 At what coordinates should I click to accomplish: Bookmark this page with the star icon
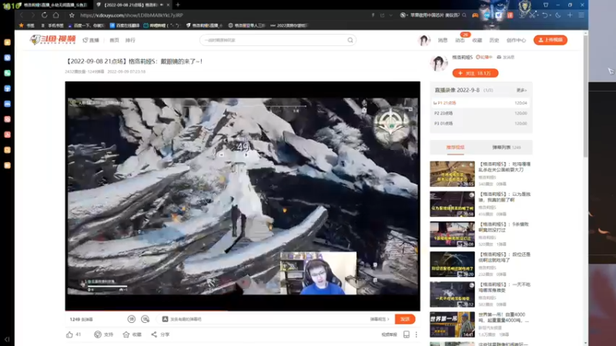(72, 15)
